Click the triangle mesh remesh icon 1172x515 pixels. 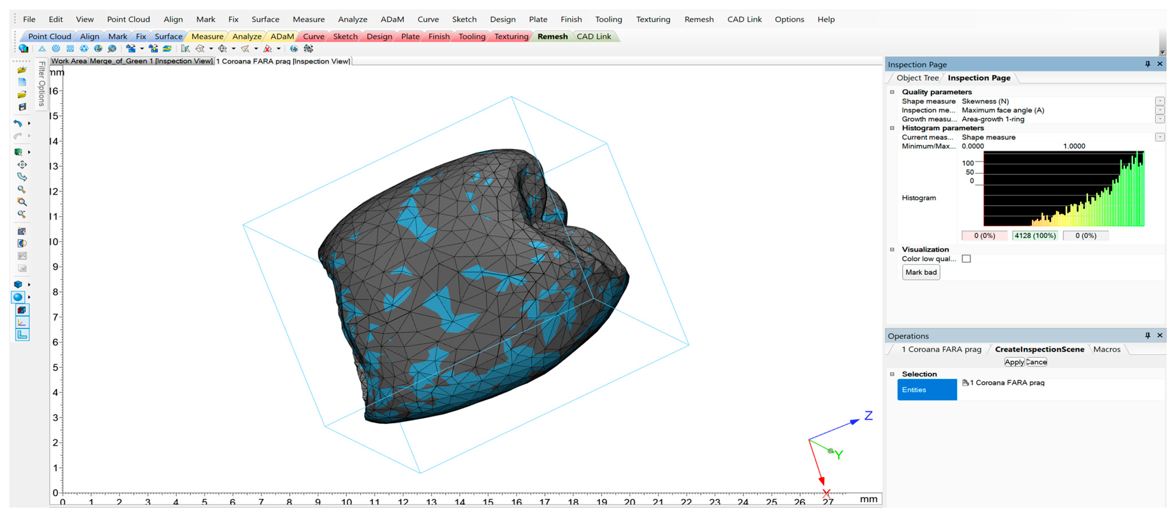point(42,49)
